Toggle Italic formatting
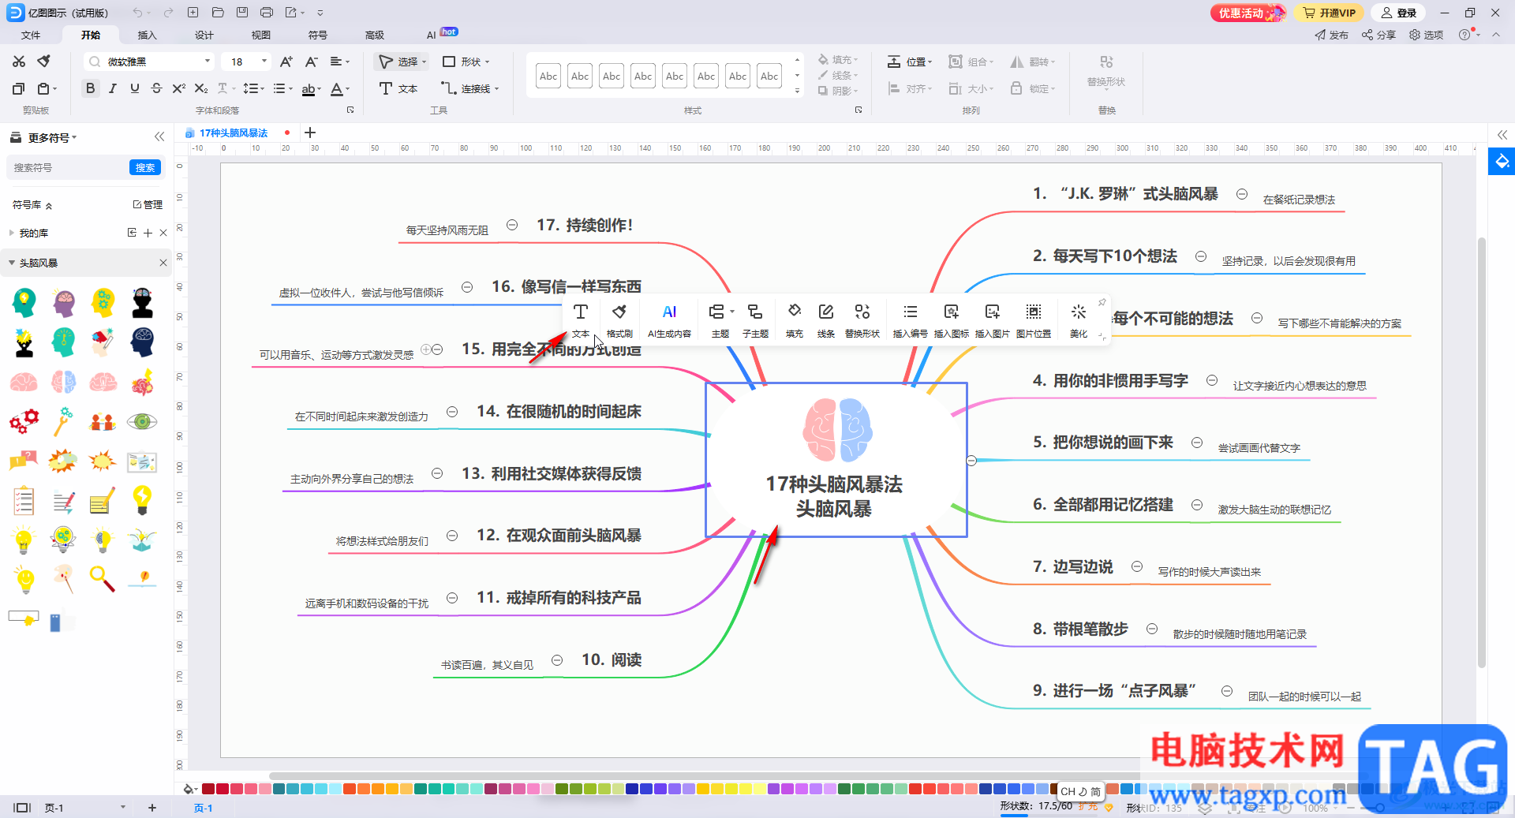The width and height of the screenshot is (1515, 818). 113,88
